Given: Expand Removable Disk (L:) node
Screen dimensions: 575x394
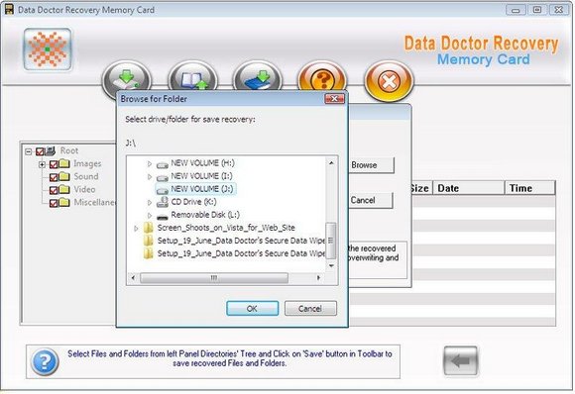Looking at the screenshot, I should [x=150, y=215].
